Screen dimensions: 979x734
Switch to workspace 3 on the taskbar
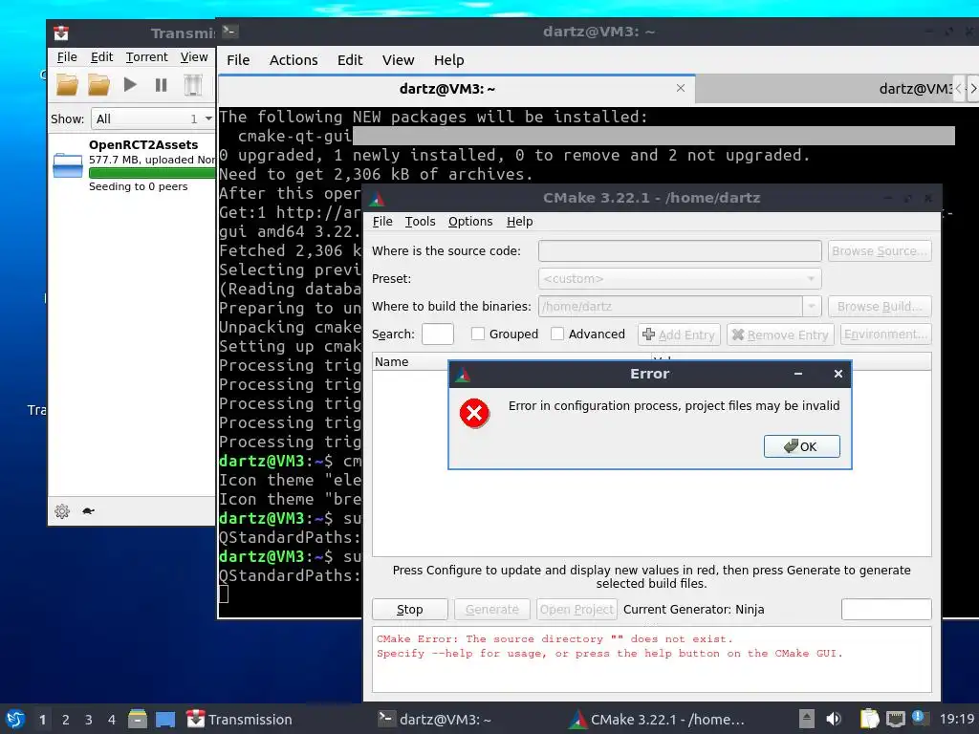click(89, 720)
